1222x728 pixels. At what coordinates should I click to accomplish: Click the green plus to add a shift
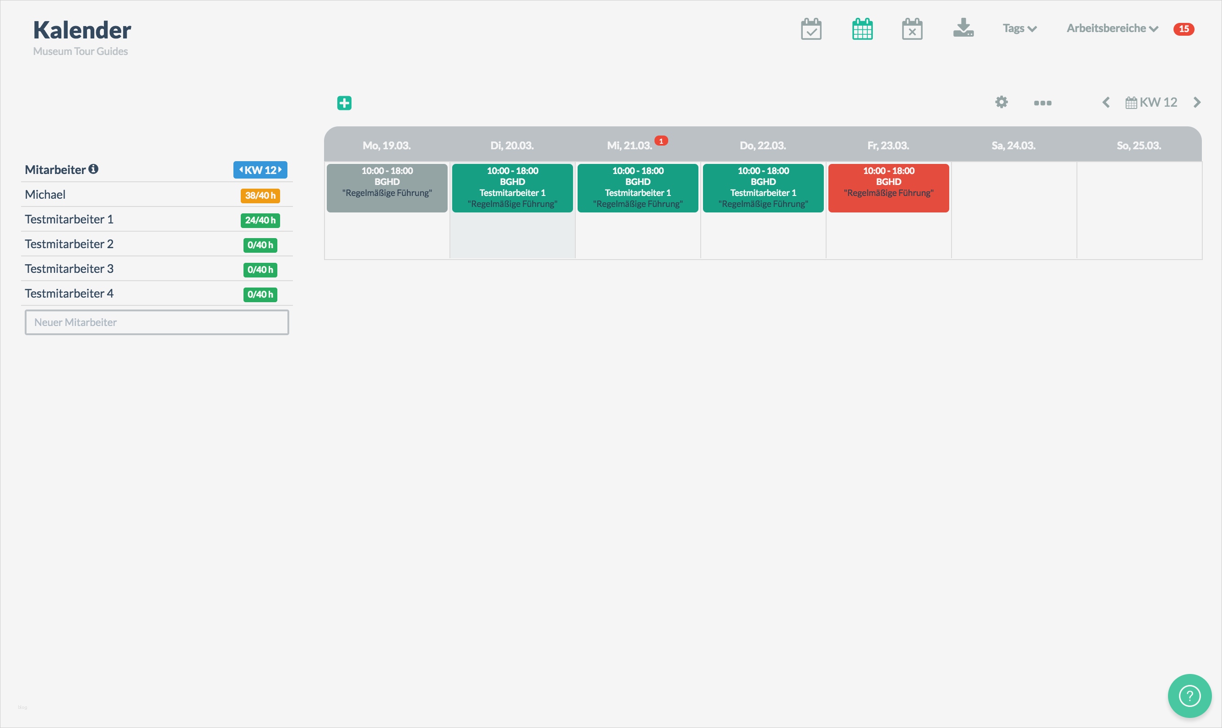[x=344, y=103]
